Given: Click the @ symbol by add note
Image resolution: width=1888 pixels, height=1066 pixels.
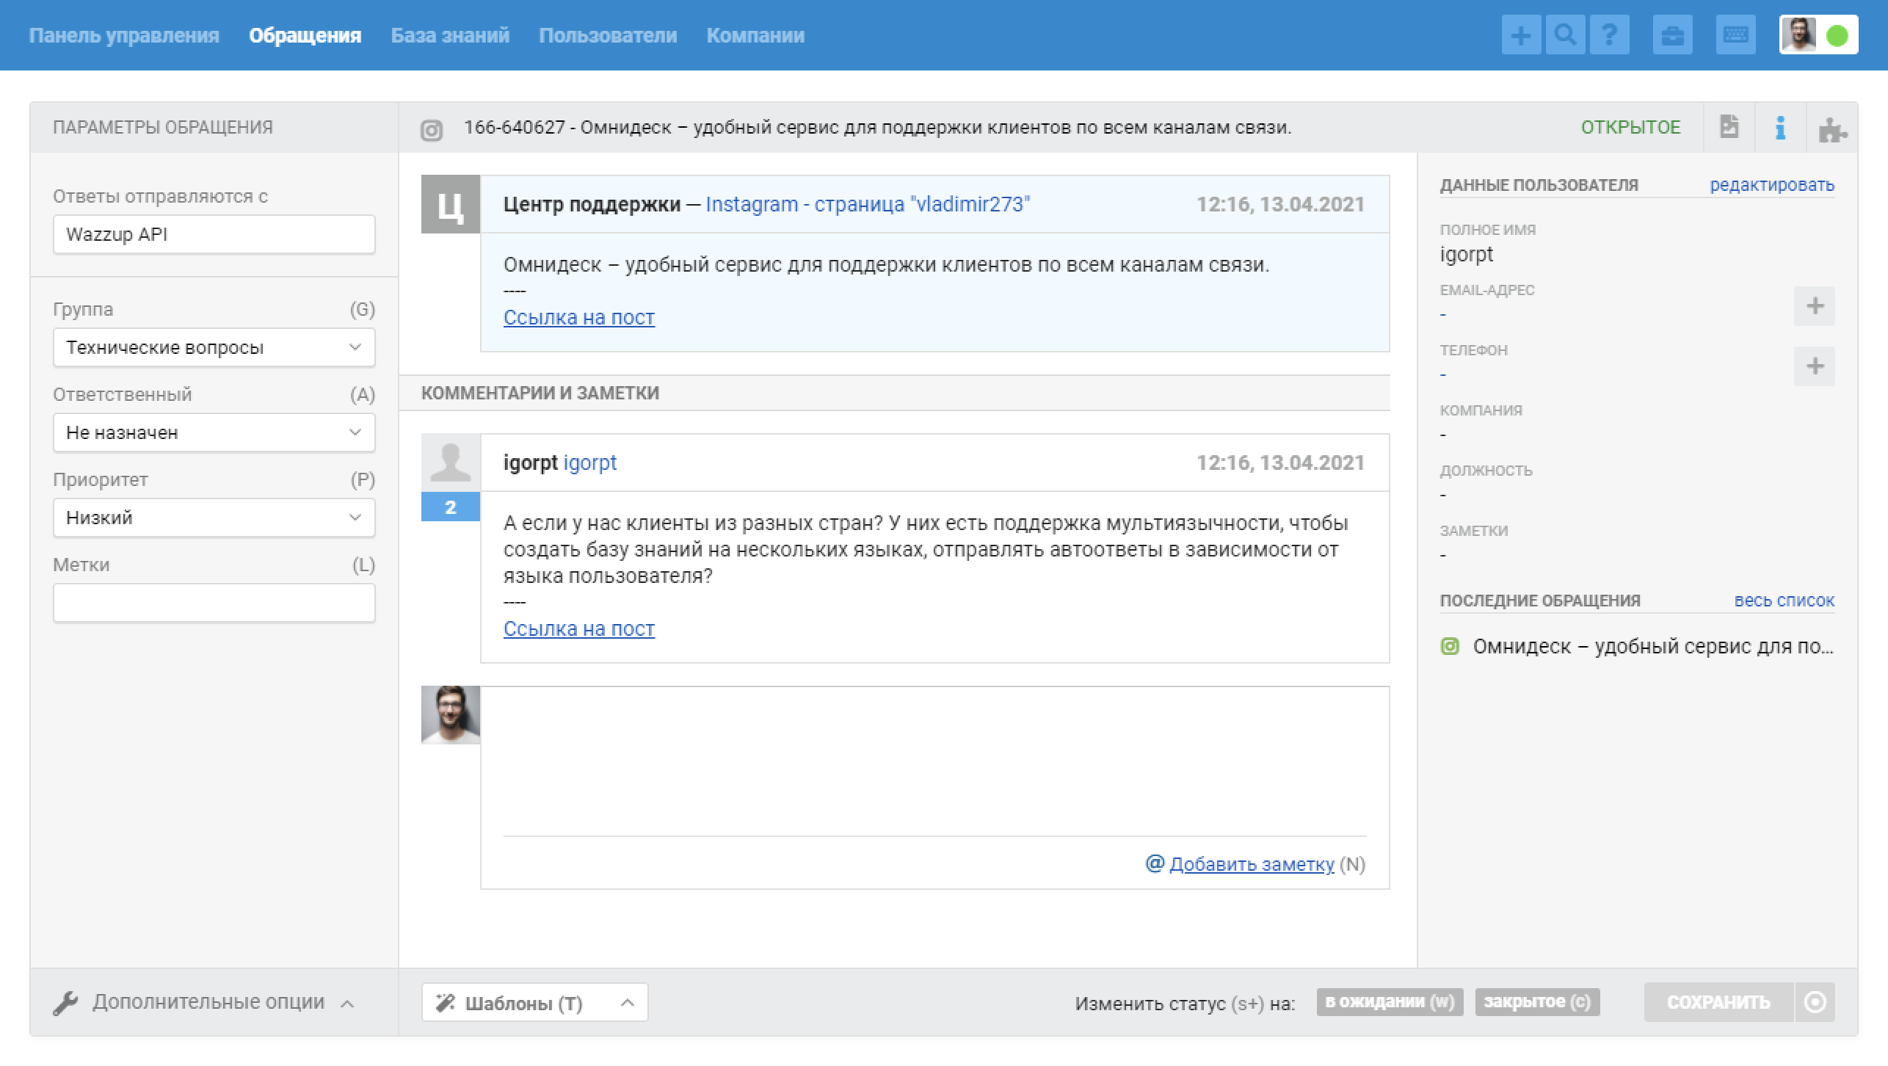Looking at the screenshot, I should click(x=1155, y=863).
